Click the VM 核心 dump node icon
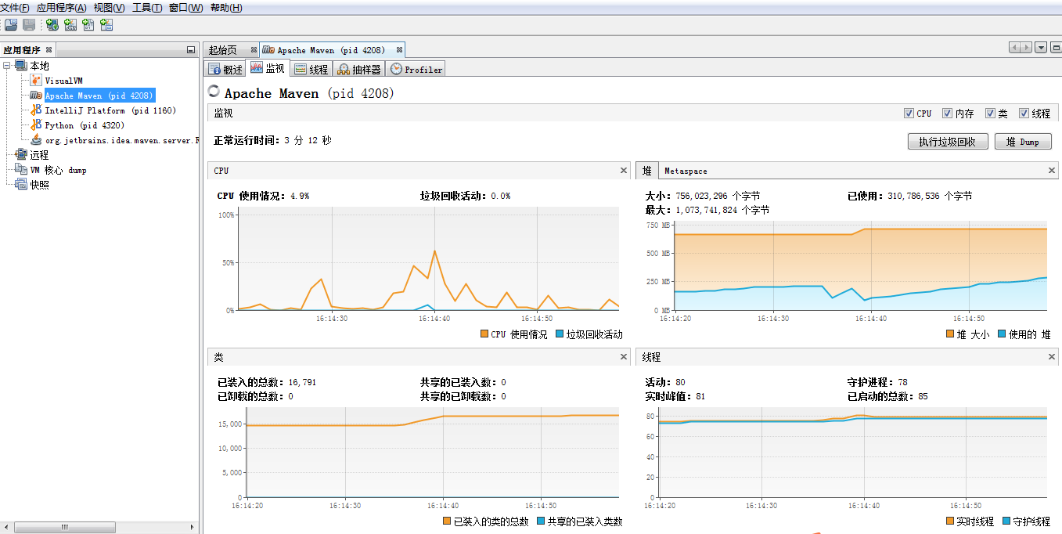This screenshot has height=534, width=1062. (21, 170)
